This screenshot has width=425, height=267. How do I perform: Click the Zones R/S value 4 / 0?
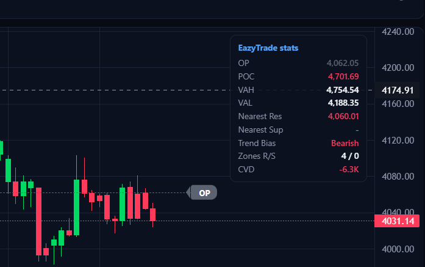(350, 156)
